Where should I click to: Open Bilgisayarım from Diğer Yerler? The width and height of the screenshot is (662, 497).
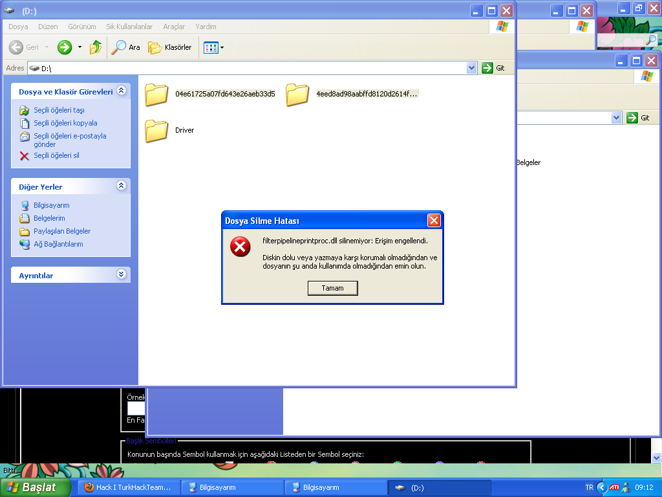point(51,205)
